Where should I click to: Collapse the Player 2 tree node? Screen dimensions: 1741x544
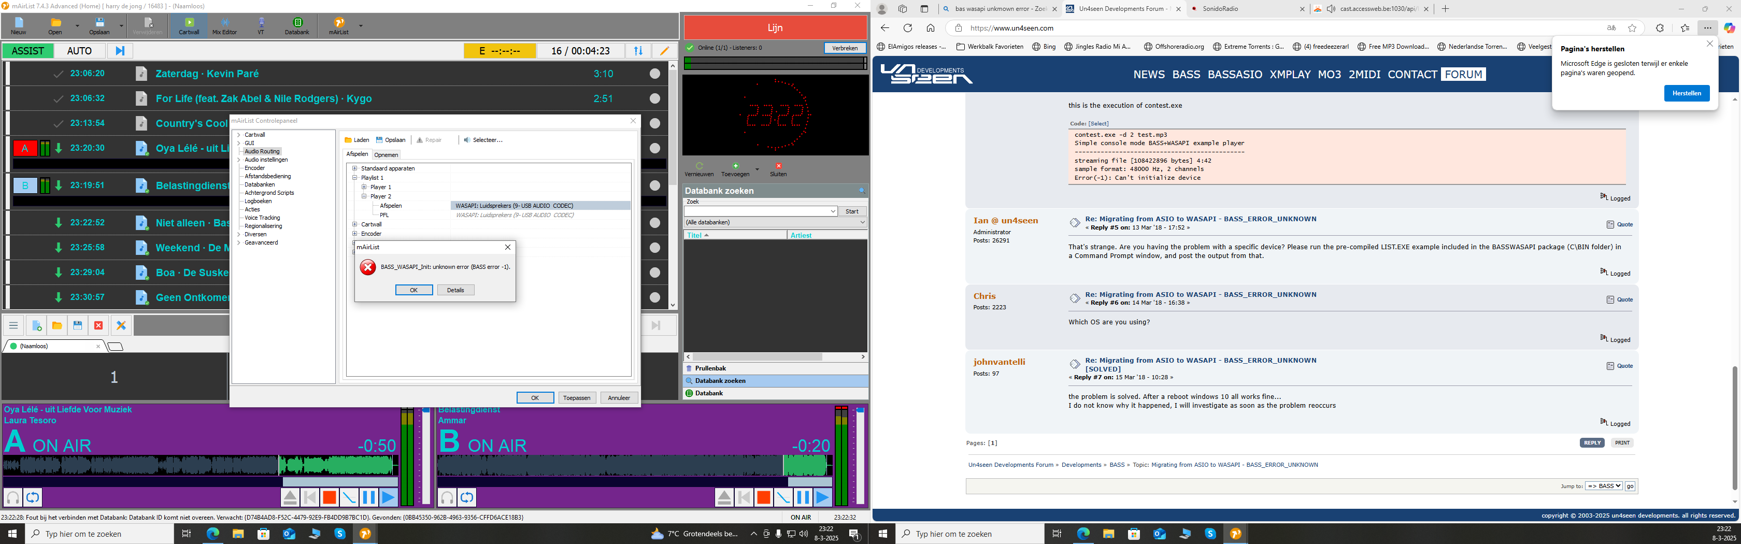364,197
